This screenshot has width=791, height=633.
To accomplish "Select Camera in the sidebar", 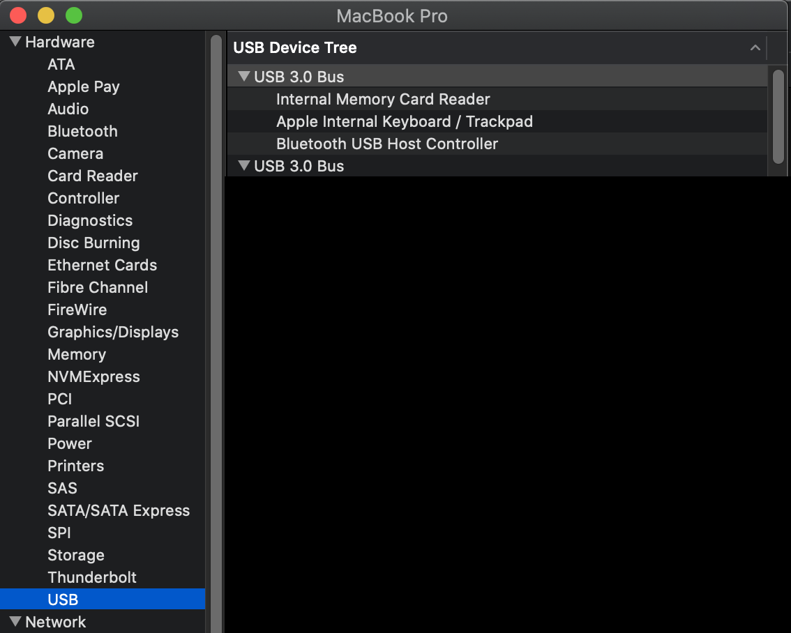I will click(x=75, y=153).
